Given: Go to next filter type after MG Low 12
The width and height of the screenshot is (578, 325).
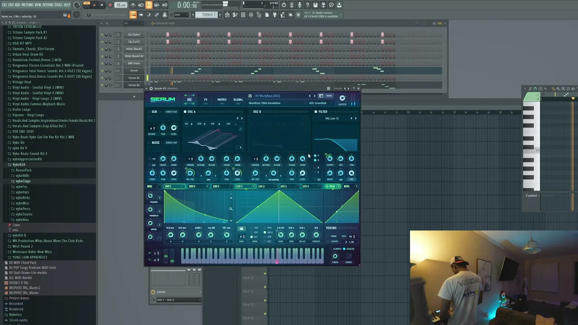Looking at the screenshot, I should pos(355,118).
